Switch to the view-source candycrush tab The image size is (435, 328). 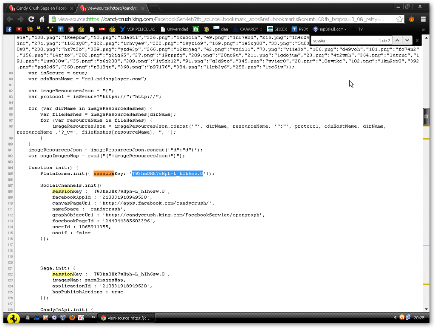(x=112, y=8)
